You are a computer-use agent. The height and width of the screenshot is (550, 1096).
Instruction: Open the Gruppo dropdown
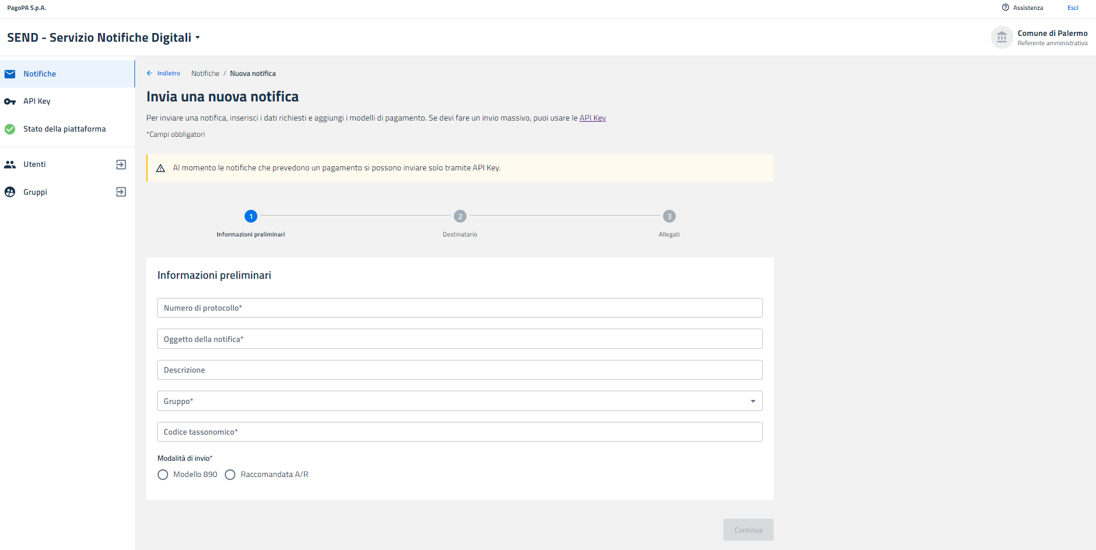coord(459,401)
